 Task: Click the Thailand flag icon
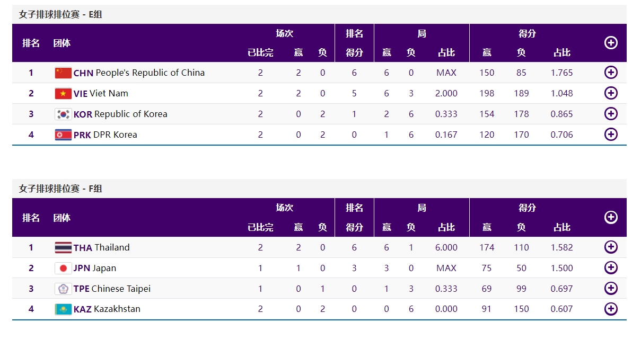click(63, 248)
